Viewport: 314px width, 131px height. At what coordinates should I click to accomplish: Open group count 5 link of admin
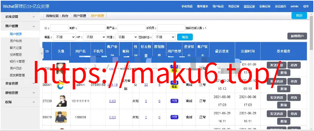point(159,85)
